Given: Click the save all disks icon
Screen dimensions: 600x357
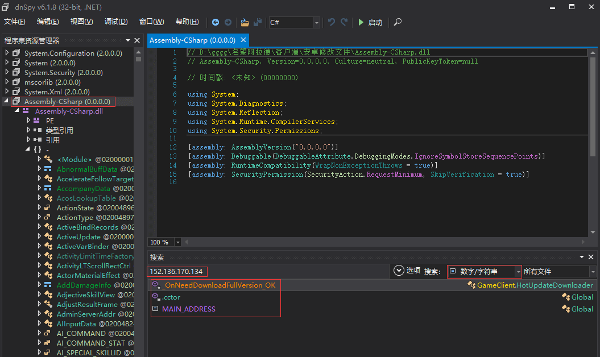Looking at the screenshot, I should click(258, 22).
